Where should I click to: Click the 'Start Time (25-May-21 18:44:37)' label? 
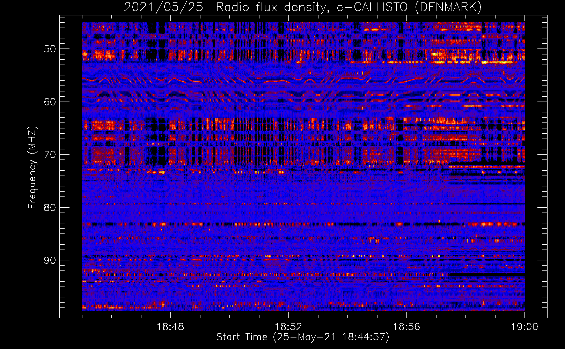coord(303,337)
